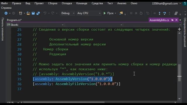The width and height of the screenshot is (187, 105).
Task: Click the comment 'Номер сборки'
Action: point(56,49)
